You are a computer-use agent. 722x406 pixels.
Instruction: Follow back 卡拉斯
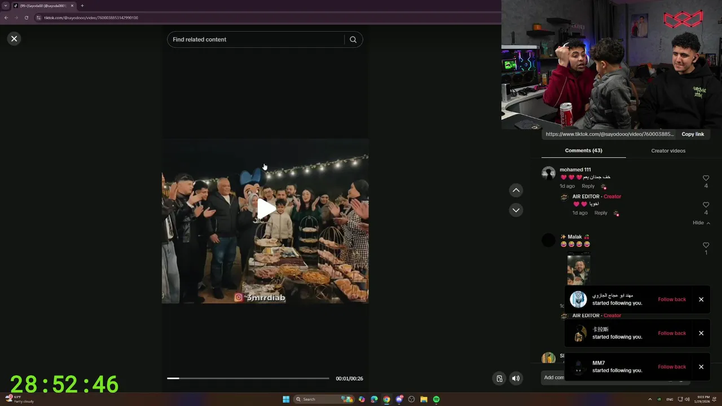tap(672, 333)
